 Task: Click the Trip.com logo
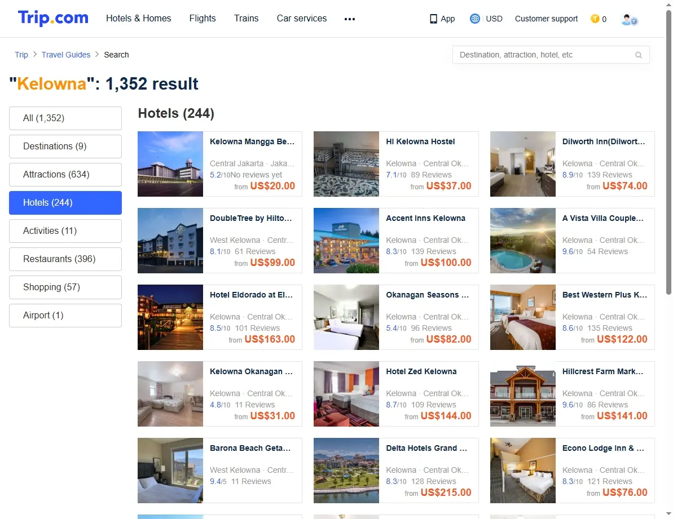coord(53,18)
